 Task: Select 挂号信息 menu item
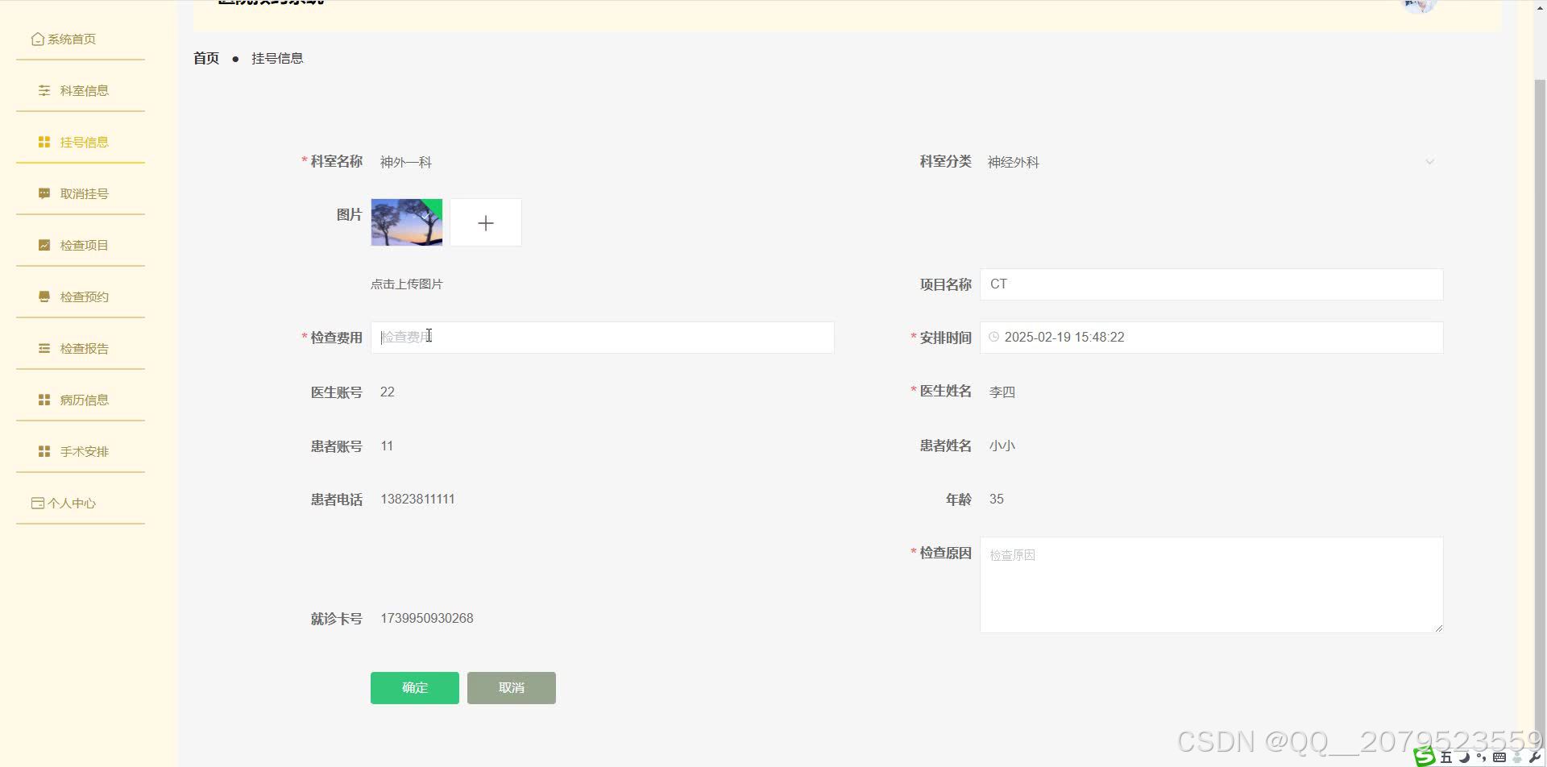81,142
